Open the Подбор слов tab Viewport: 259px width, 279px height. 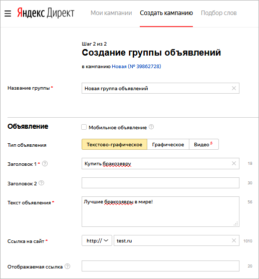[x=219, y=13]
